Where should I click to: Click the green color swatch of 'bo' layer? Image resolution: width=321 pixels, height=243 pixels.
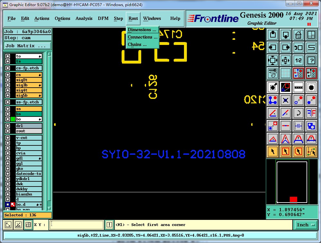13,119
